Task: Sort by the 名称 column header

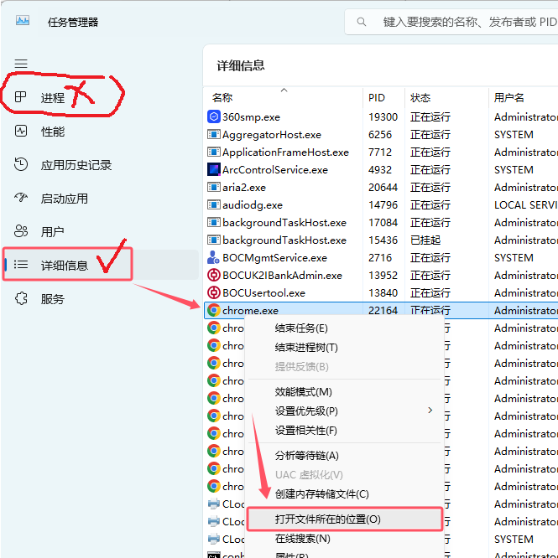Action: [222, 98]
